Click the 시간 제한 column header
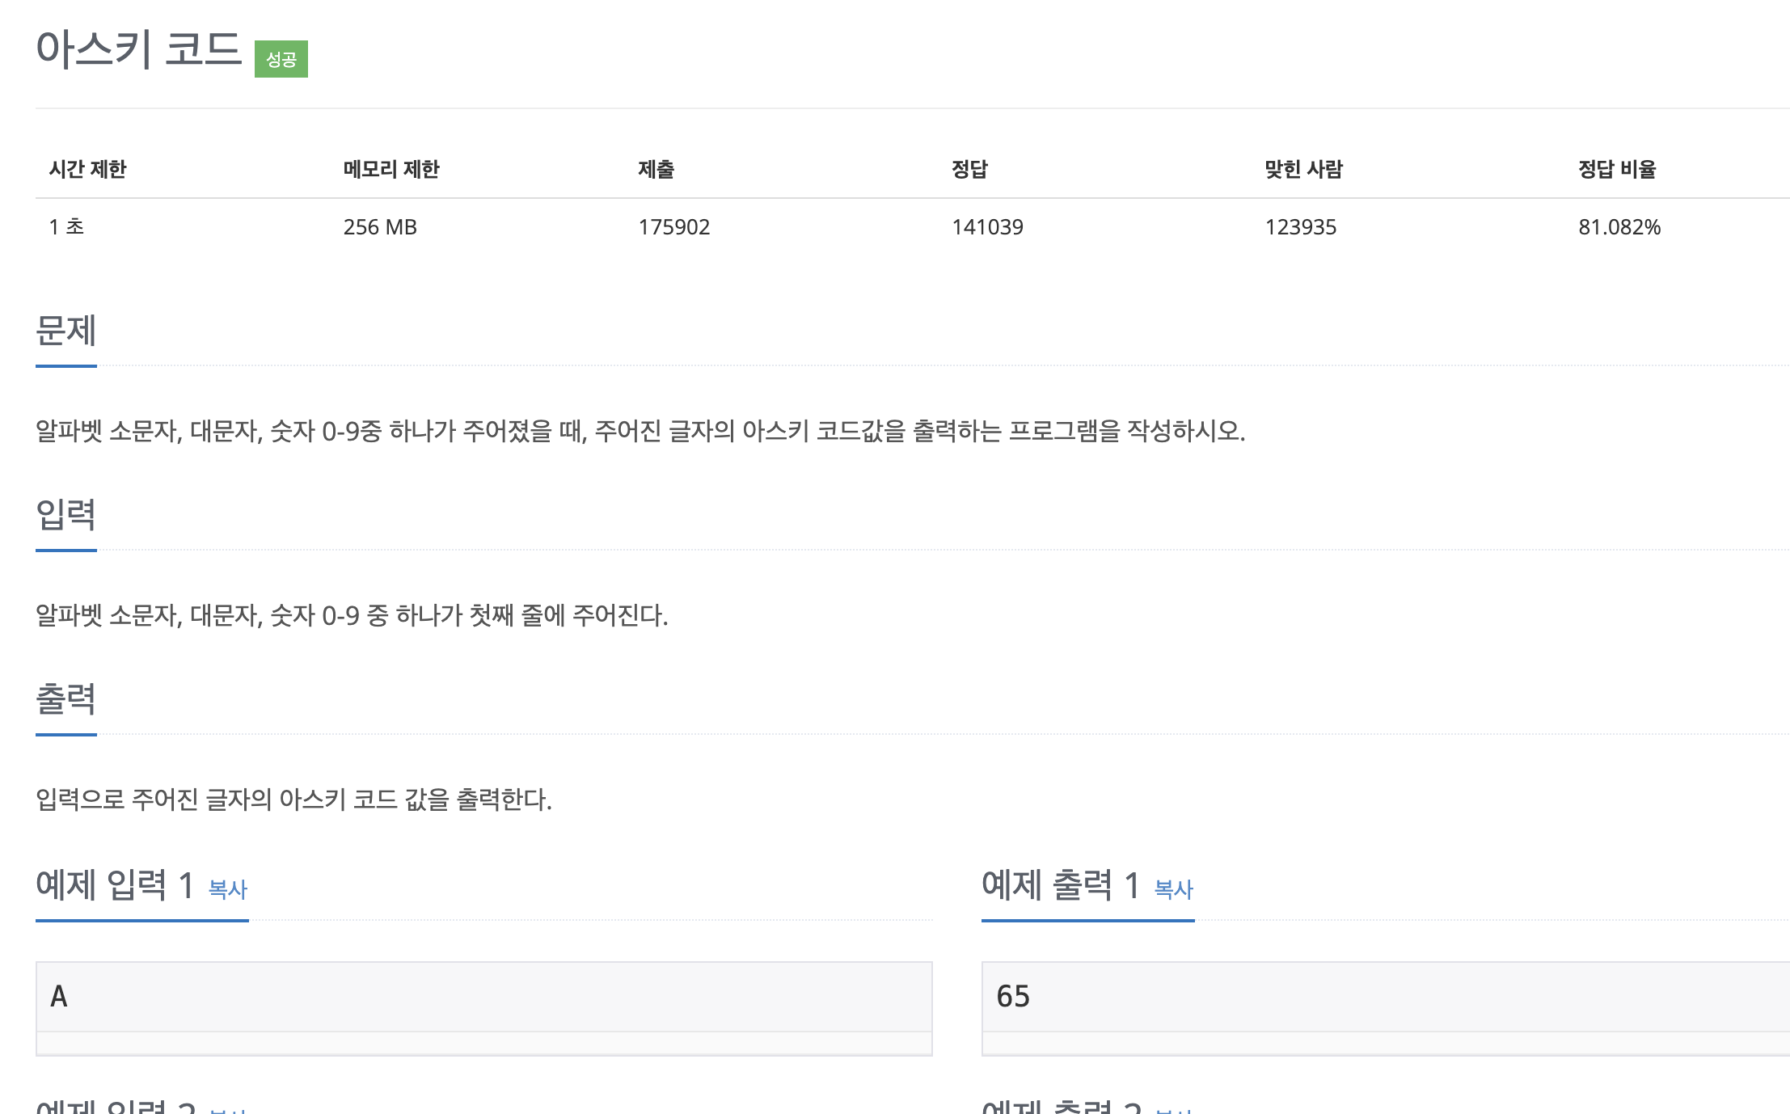The width and height of the screenshot is (1790, 1114). click(87, 169)
